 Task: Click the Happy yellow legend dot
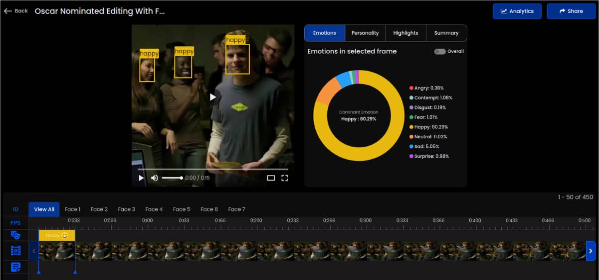point(411,127)
